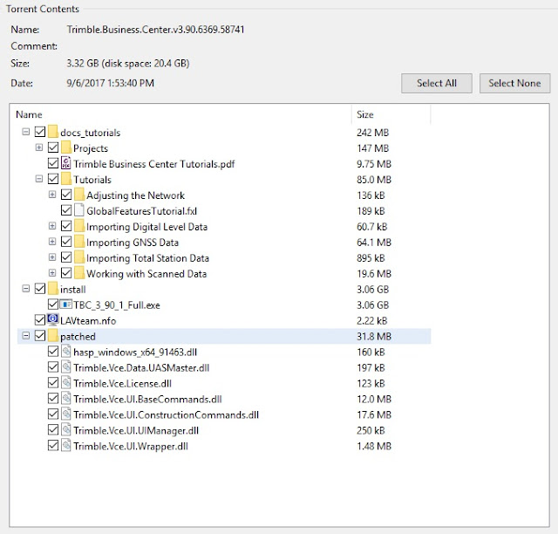Click the Working with Scanned Data folder icon

click(x=79, y=273)
